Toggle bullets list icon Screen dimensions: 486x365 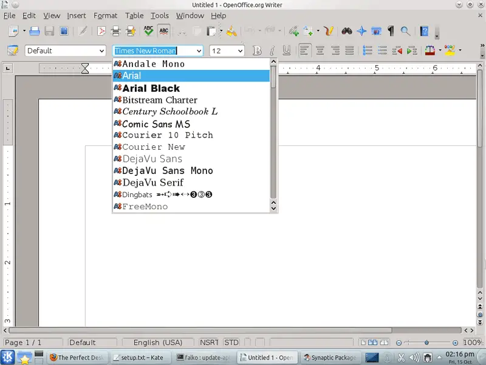click(x=383, y=50)
